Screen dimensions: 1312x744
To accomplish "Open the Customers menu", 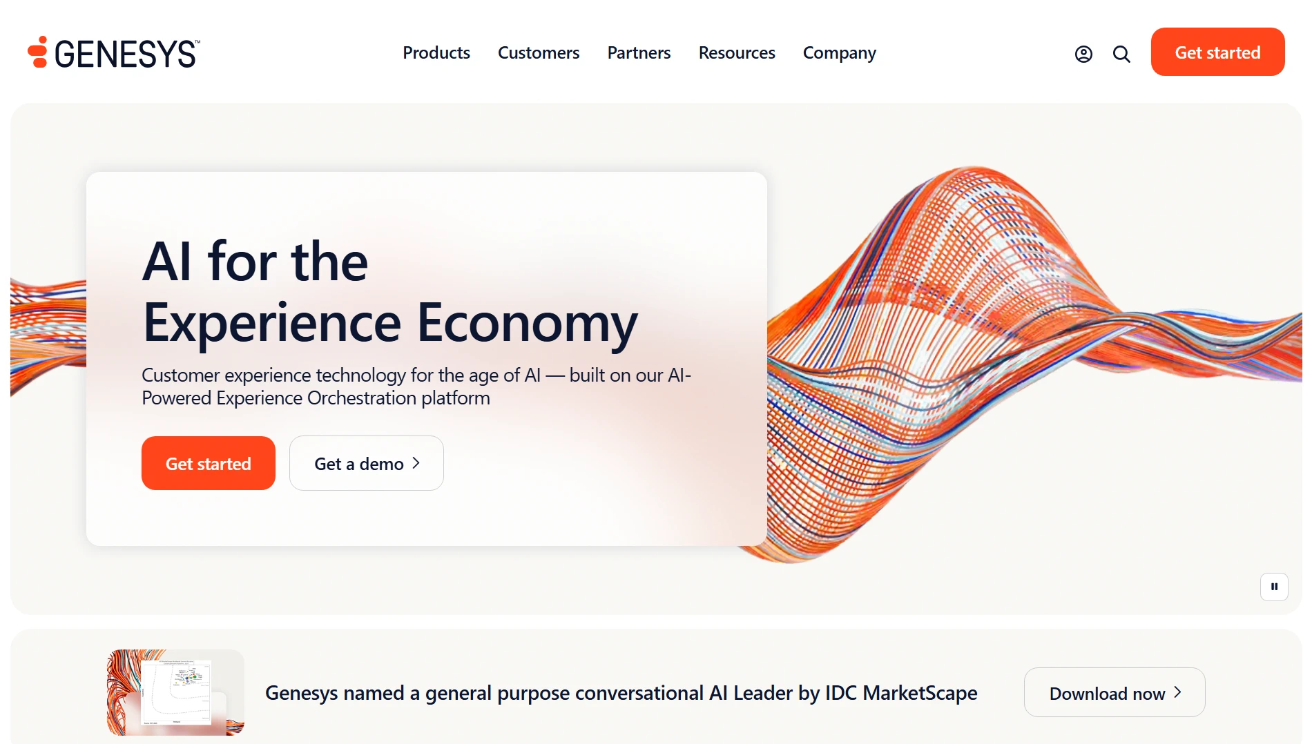I will [539, 53].
